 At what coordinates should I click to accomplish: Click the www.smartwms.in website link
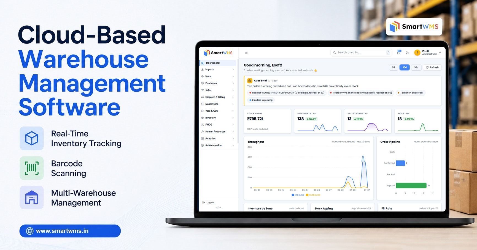70,231
